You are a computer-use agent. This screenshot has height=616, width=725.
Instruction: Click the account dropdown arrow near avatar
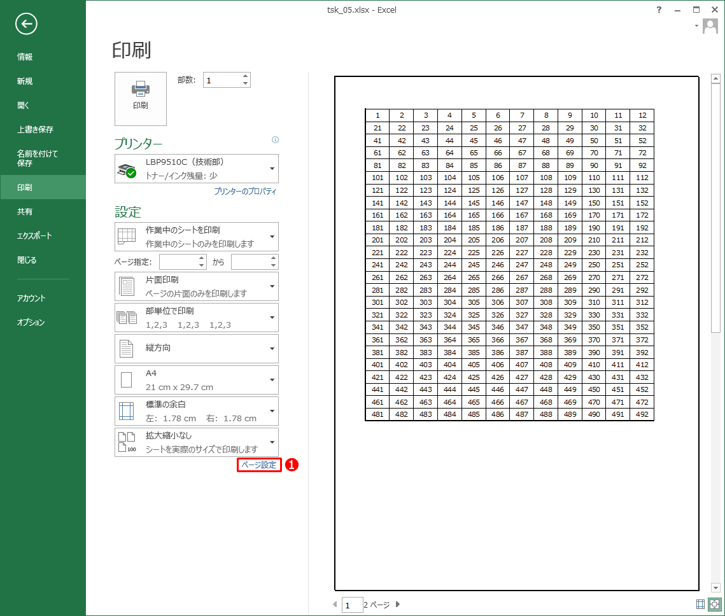point(696,26)
